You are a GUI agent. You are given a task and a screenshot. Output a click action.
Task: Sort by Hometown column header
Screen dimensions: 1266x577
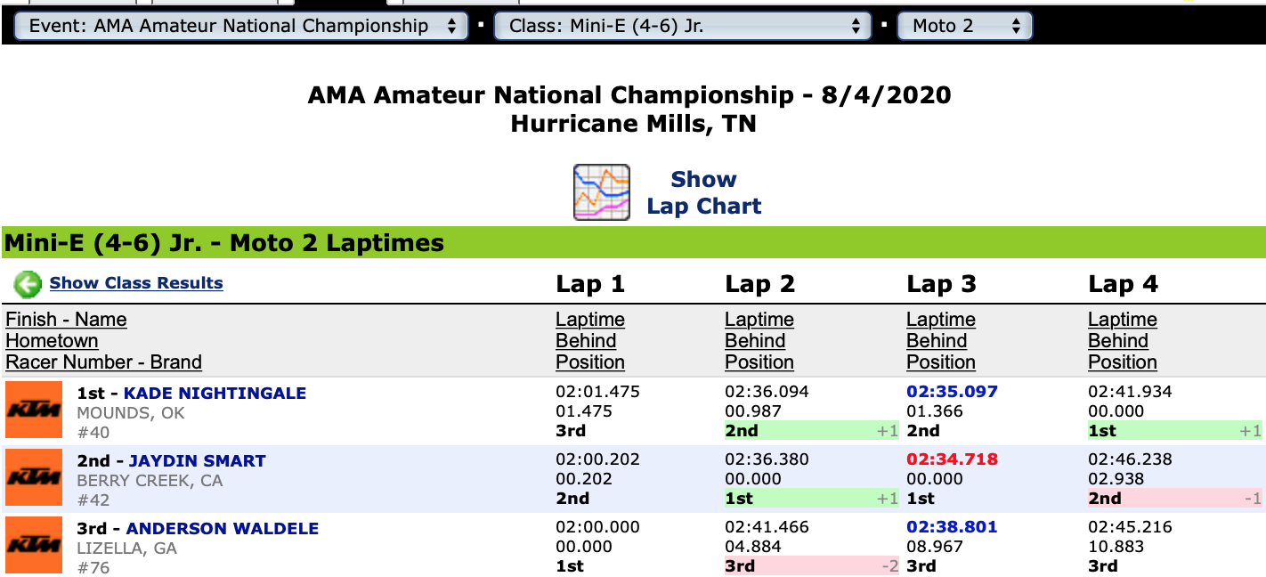[x=52, y=341]
